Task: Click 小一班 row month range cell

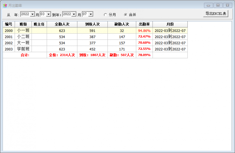Action: (170, 31)
